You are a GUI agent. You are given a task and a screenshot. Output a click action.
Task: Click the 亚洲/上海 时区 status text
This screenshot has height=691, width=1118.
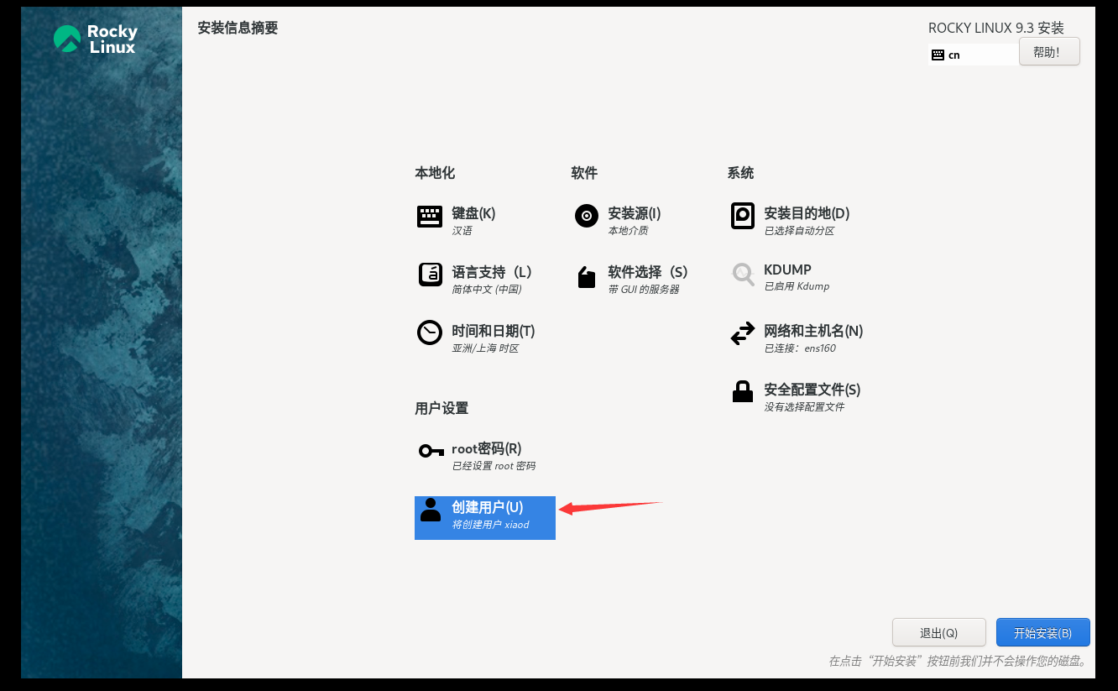click(x=485, y=348)
